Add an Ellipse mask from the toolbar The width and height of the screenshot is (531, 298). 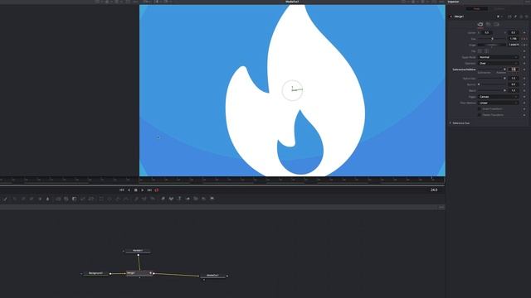point(110,199)
